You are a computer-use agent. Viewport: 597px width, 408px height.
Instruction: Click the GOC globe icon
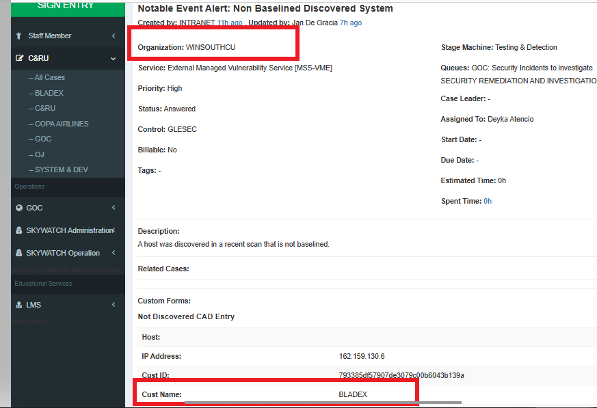point(19,208)
